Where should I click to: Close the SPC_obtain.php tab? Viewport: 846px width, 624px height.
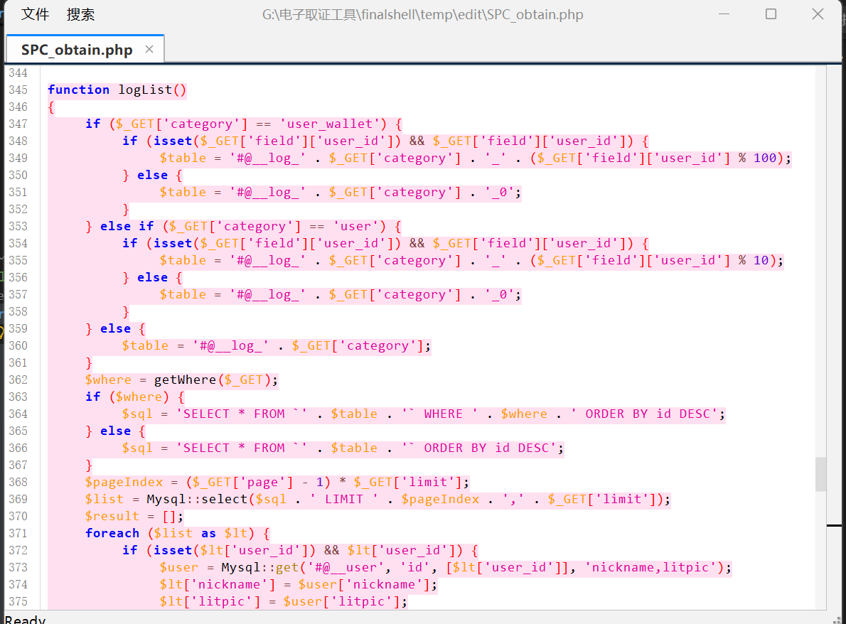(x=149, y=49)
